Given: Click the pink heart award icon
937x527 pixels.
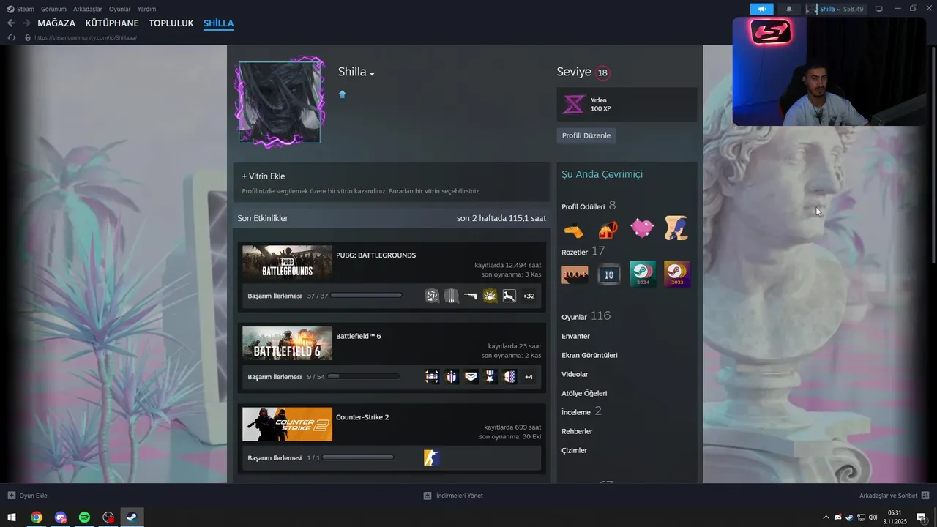Looking at the screenshot, I should click(x=642, y=229).
